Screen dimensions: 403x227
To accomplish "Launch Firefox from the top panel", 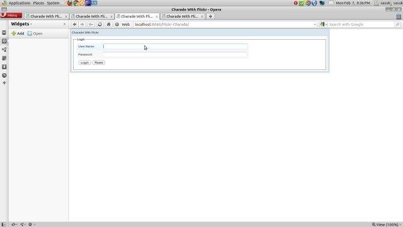I will pyautogui.click(x=70, y=3).
